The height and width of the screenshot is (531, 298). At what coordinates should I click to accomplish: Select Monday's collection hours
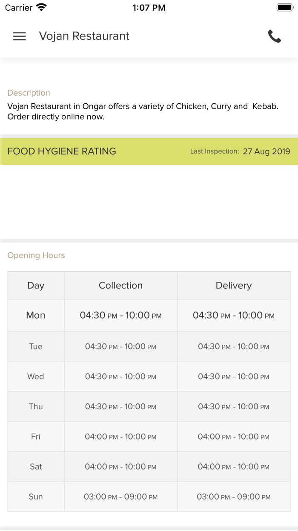click(120, 315)
